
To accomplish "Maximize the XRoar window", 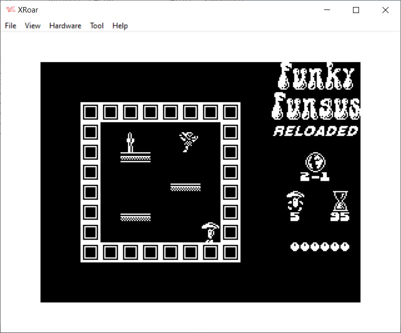I will coord(356,10).
